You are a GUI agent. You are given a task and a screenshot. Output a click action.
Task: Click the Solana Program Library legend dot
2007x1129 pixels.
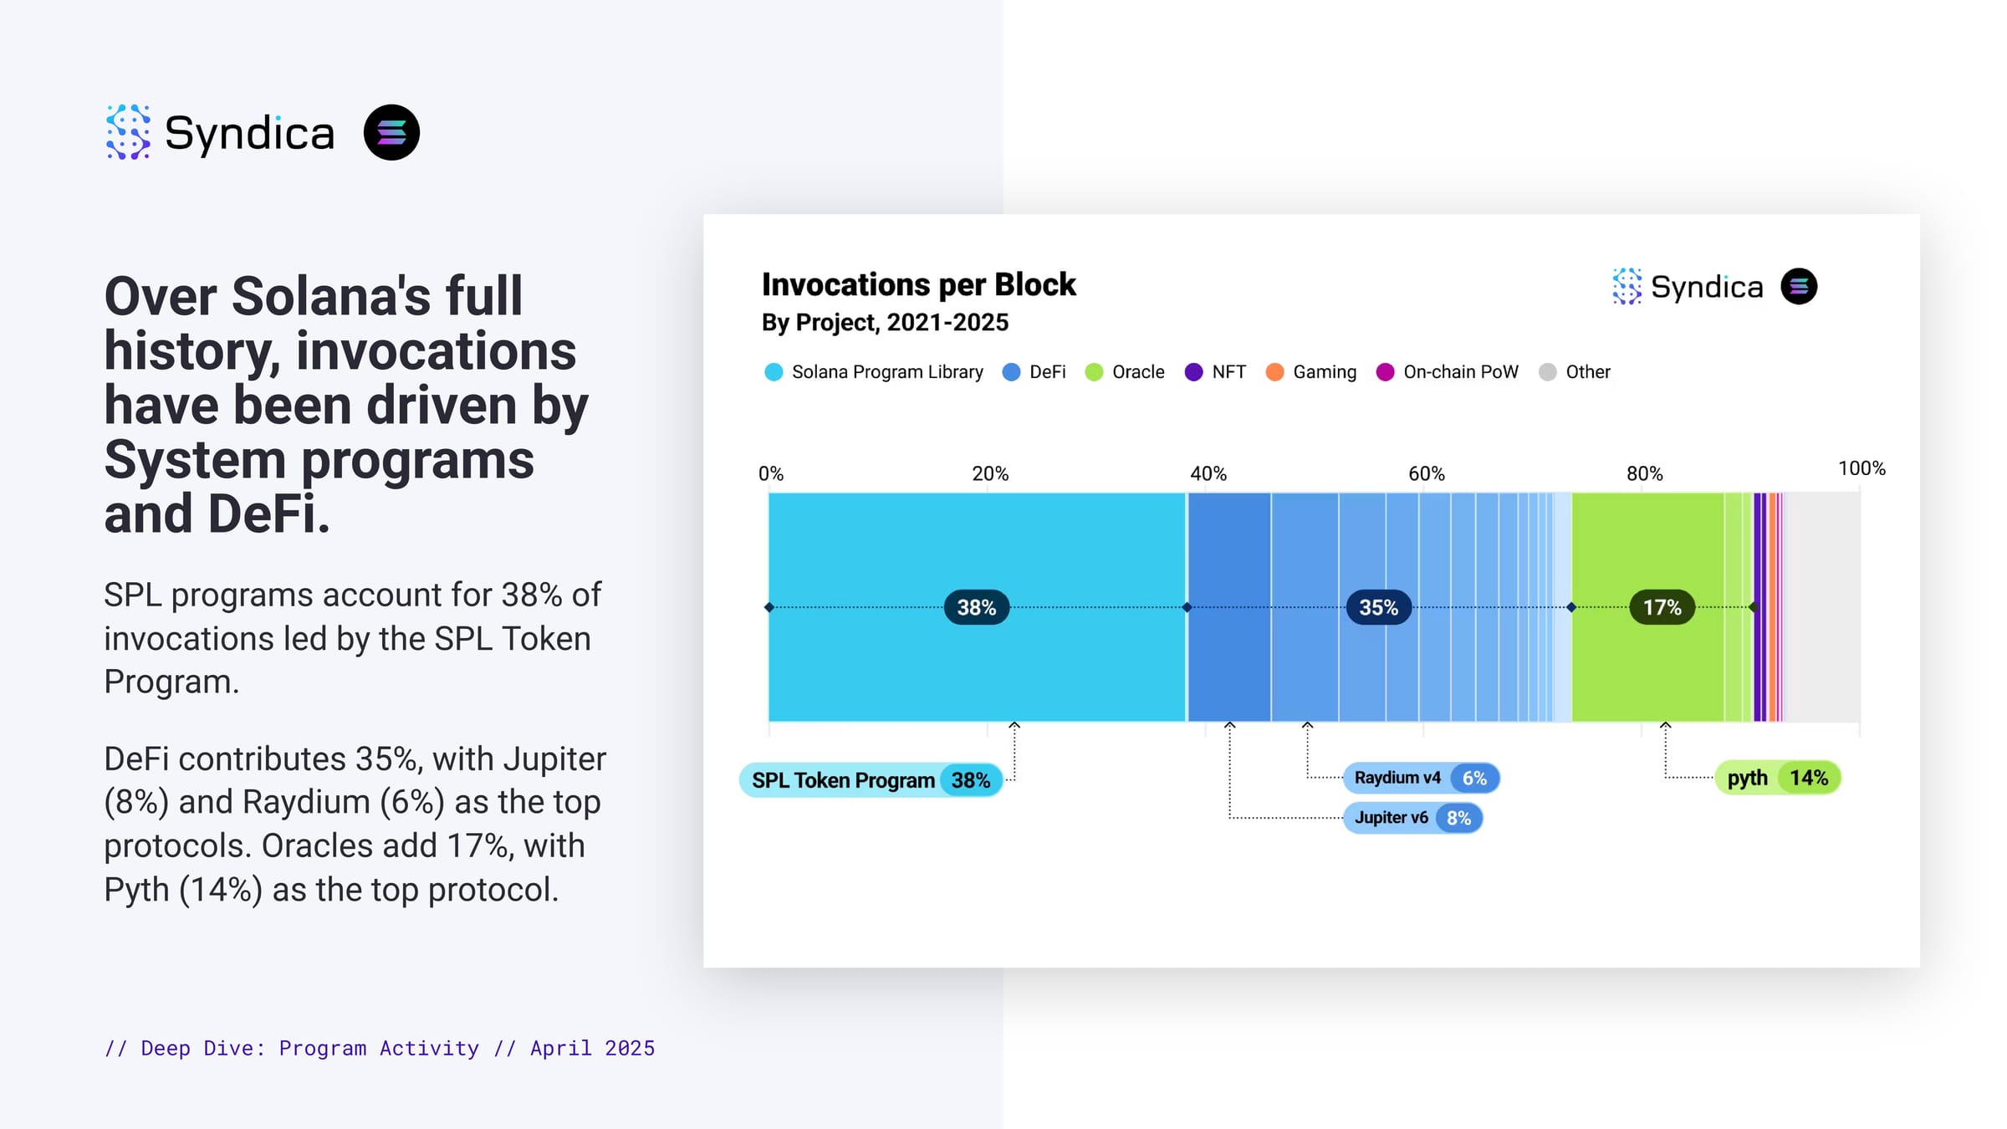[774, 372]
